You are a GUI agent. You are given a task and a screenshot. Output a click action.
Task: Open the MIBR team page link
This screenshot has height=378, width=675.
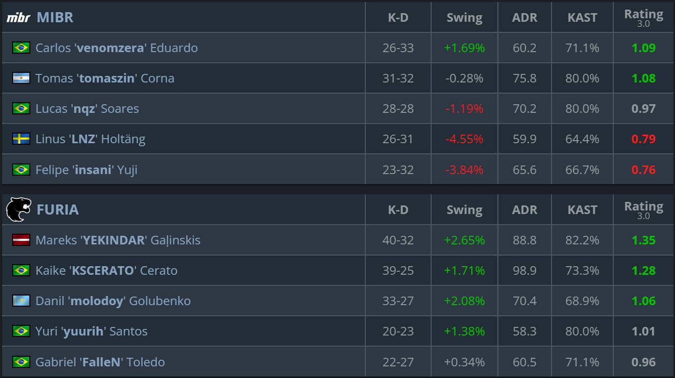55,17
